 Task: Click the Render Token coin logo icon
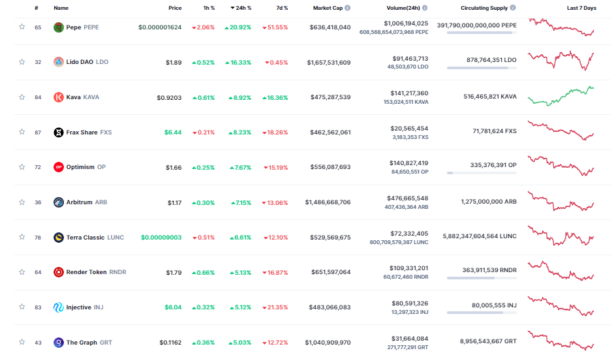[x=59, y=272]
